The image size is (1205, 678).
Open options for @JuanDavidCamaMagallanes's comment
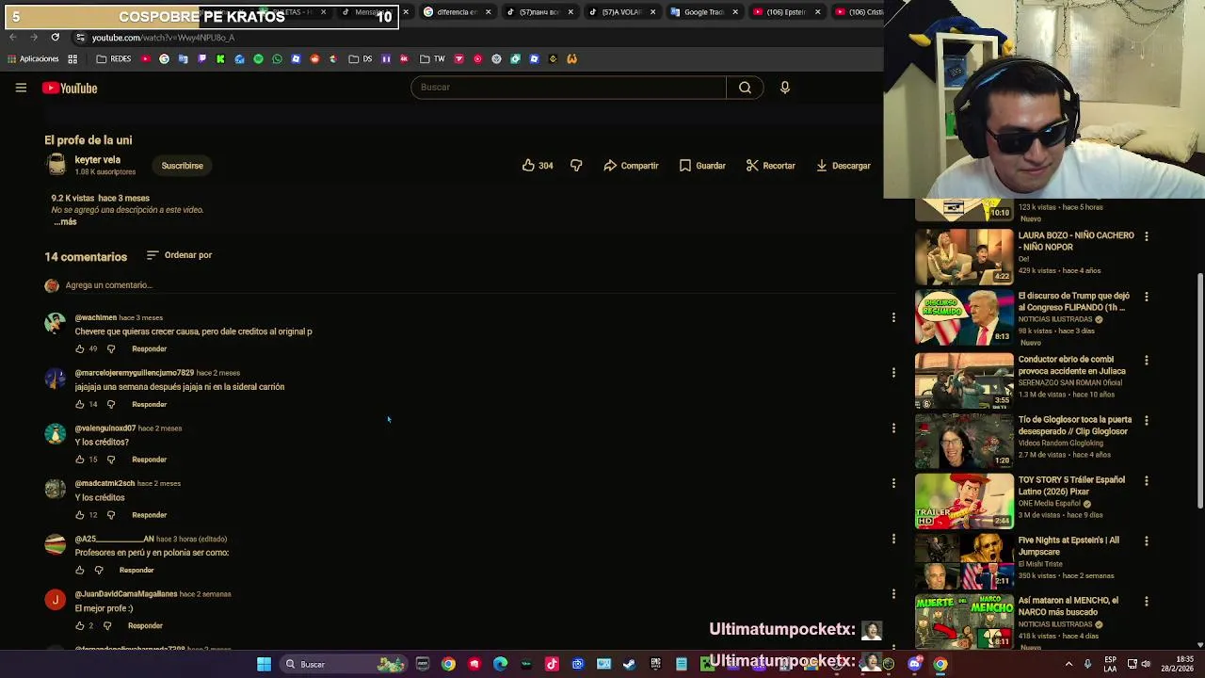(x=893, y=594)
